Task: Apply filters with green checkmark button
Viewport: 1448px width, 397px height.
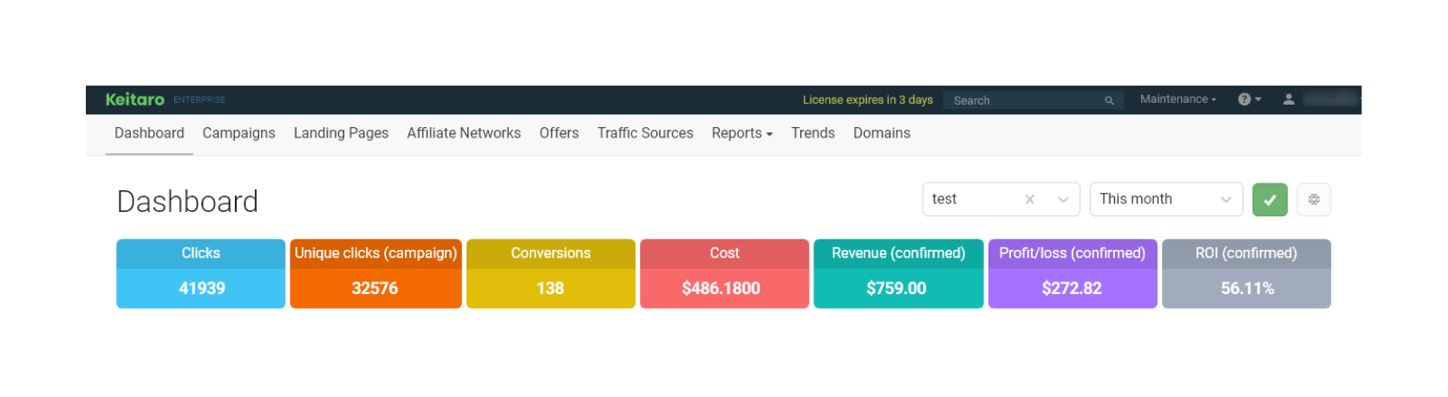Action: [x=1269, y=200]
